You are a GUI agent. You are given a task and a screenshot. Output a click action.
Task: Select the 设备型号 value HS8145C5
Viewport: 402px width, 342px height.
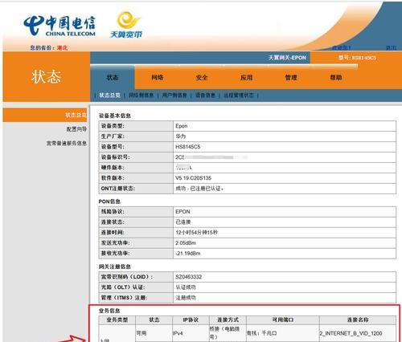188,147
